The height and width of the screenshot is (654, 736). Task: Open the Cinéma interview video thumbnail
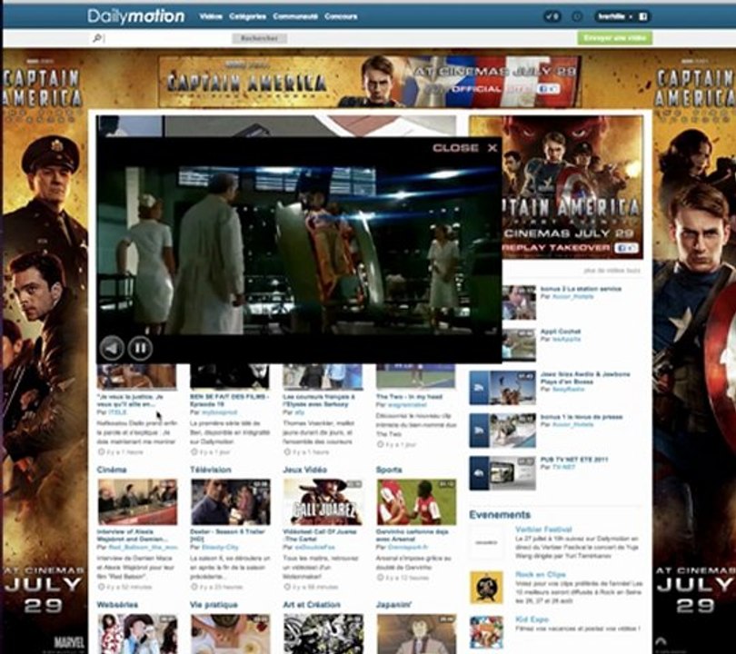tap(137, 502)
